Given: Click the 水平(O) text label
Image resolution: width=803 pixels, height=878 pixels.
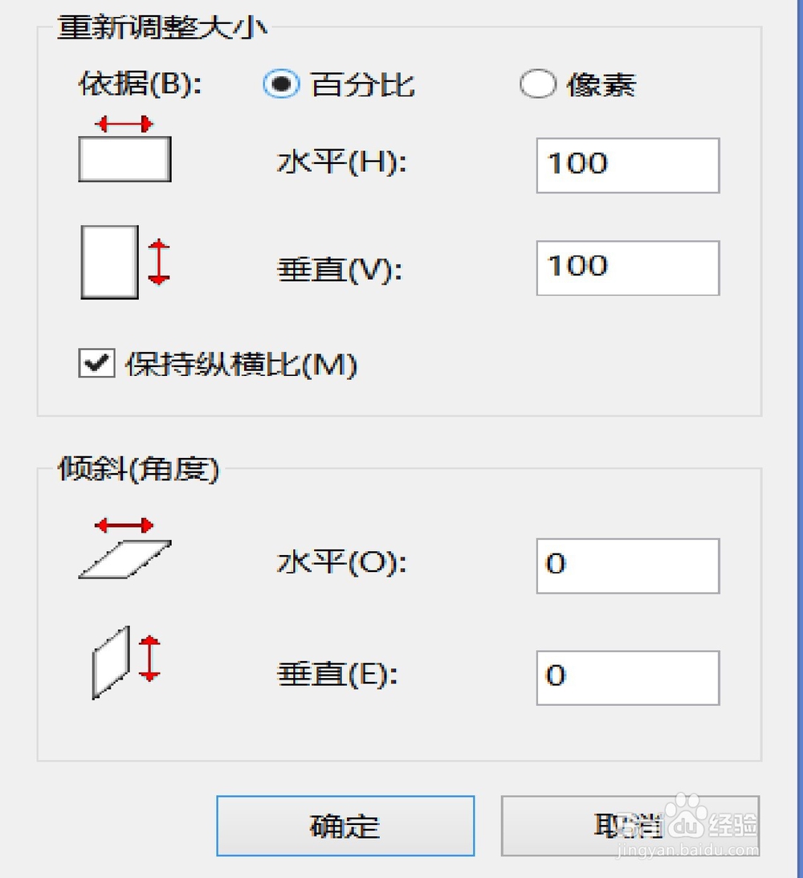Looking at the screenshot, I should click(x=342, y=564).
